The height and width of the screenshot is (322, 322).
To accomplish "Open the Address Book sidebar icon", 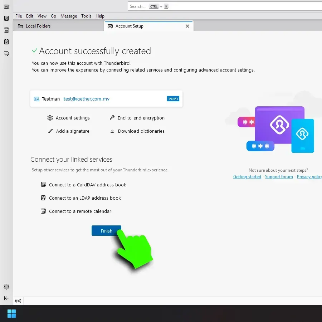I will pyautogui.click(x=6, y=18).
